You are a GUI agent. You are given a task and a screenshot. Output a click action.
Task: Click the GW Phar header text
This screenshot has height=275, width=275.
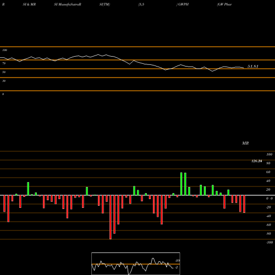coord(224,4)
